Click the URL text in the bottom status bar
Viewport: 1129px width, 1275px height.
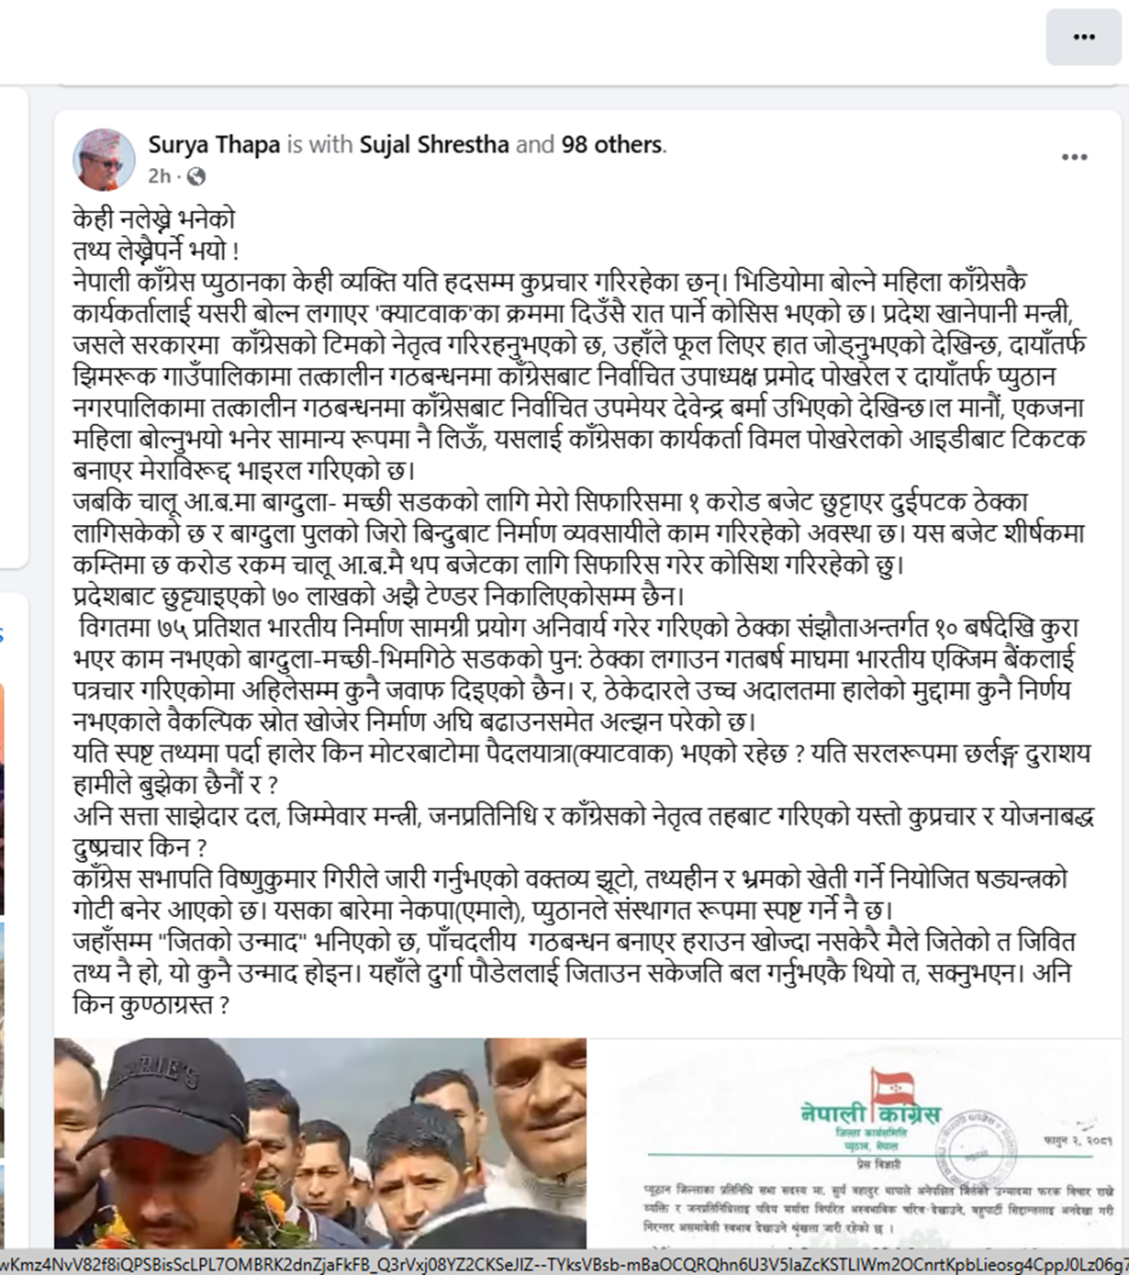(564, 1263)
